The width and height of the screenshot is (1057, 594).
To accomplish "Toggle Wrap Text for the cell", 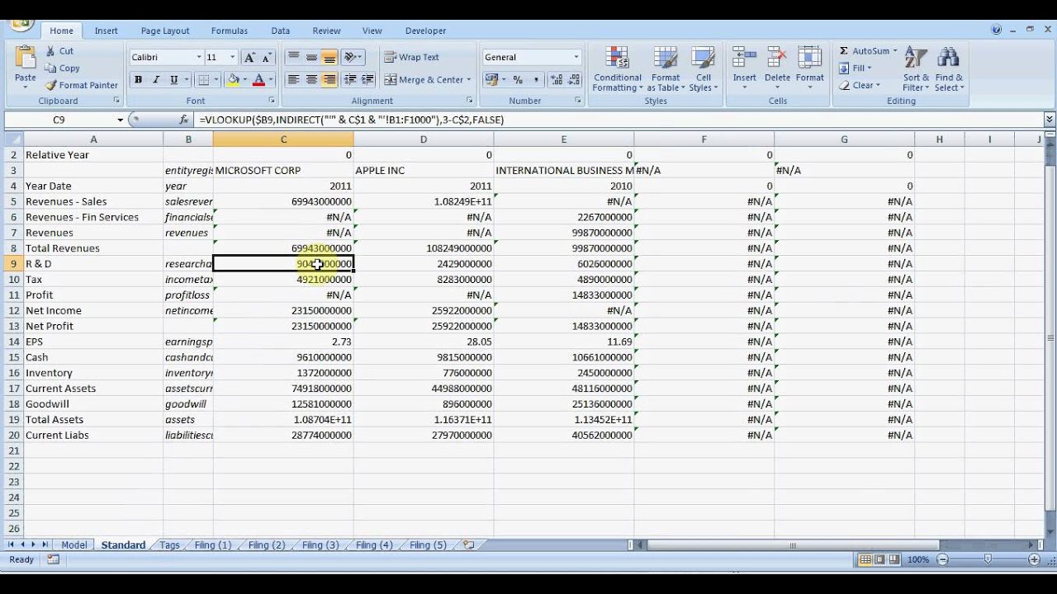I will point(412,57).
